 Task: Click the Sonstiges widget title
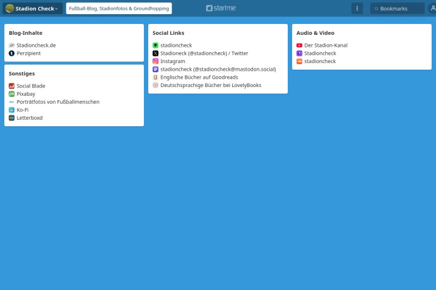pyautogui.click(x=22, y=73)
